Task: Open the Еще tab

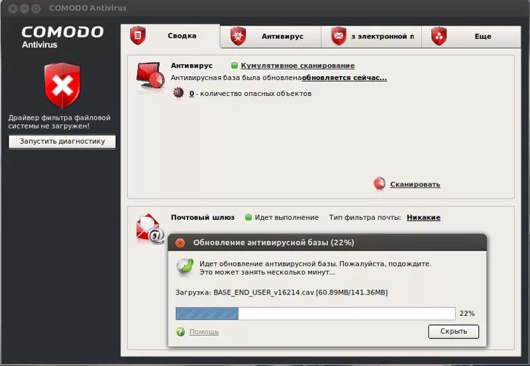Action: coord(471,36)
